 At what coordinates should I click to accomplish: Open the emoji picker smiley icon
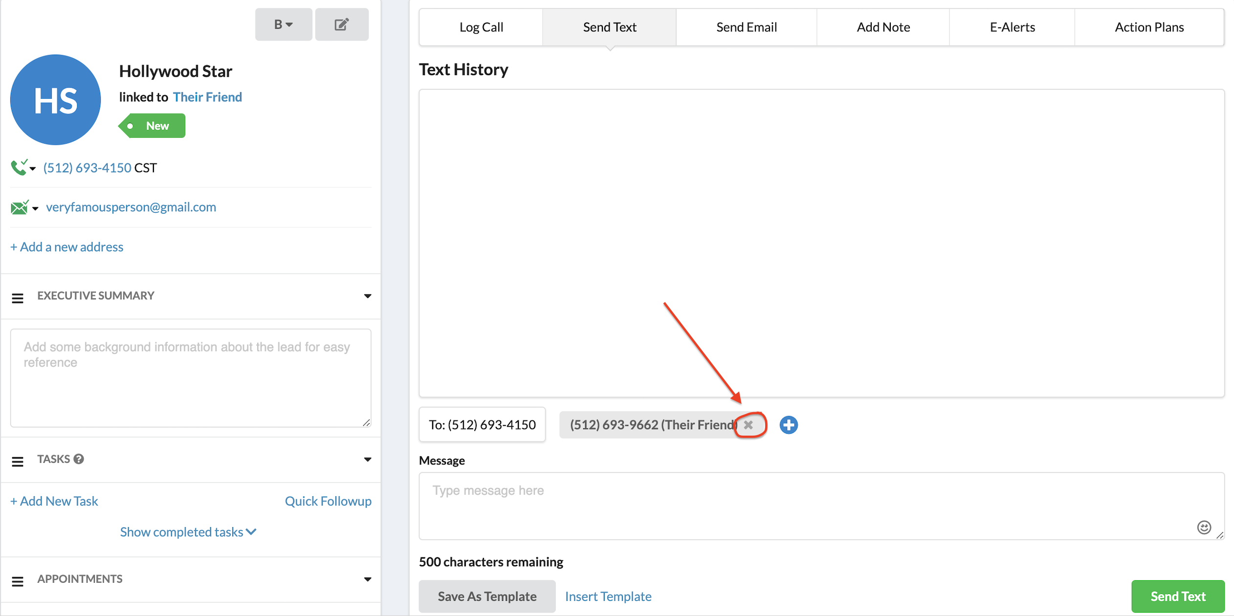pyautogui.click(x=1204, y=527)
